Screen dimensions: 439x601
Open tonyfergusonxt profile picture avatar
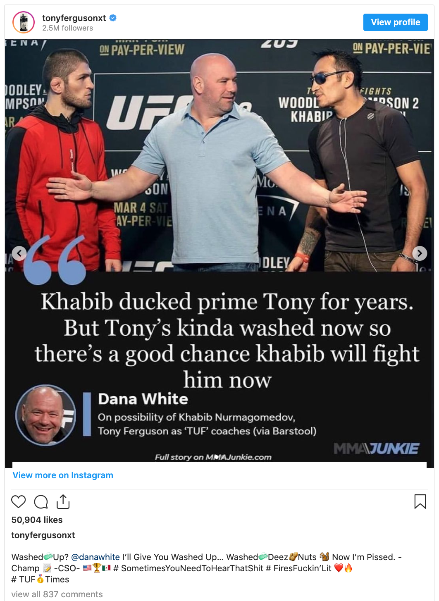(x=24, y=22)
